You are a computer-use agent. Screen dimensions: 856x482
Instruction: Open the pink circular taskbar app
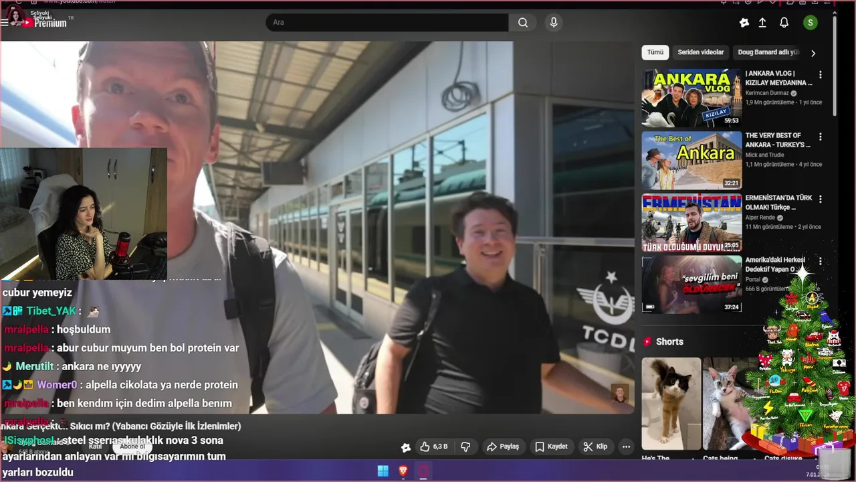click(x=423, y=471)
